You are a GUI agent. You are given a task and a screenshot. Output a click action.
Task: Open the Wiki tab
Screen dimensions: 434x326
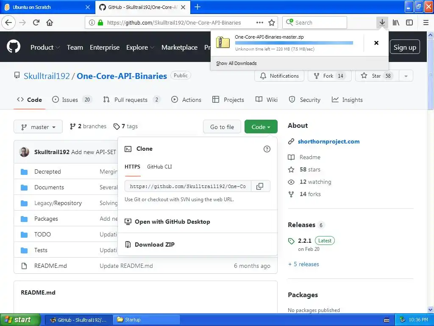click(x=267, y=100)
